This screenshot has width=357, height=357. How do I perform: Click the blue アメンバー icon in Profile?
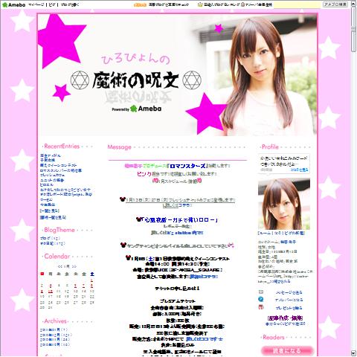(x=261, y=299)
